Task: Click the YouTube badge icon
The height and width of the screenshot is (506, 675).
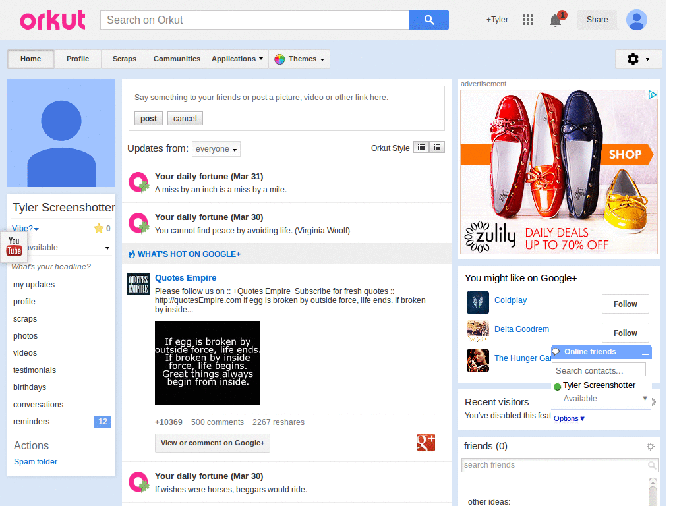Action: point(14,247)
